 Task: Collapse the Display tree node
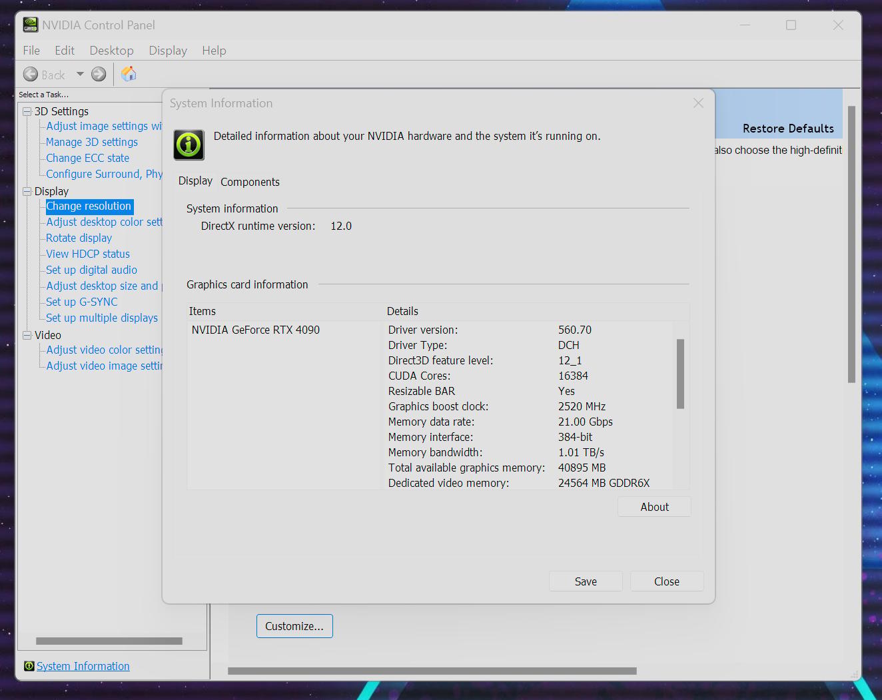(x=27, y=191)
